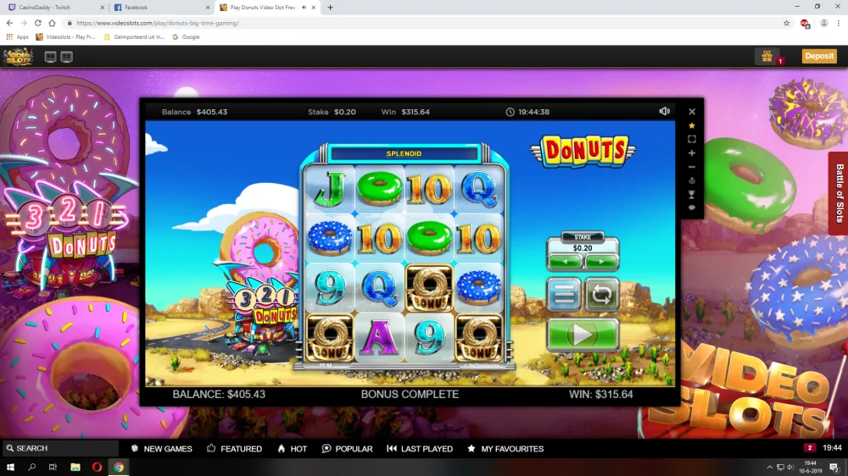This screenshot has height=476, width=848.
Task: Open the gift rewards icon
Action: [x=767, y=56]
